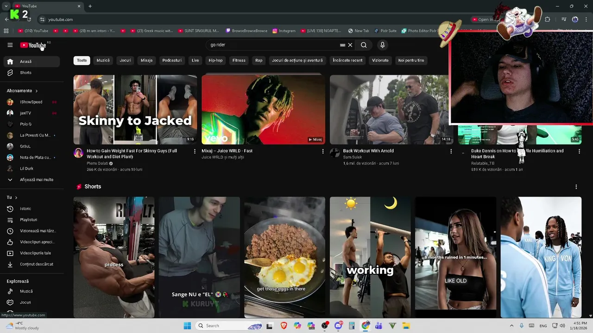This screenshot has width=593, height=333.
Task: Open La Povești Cu M... subscription
Action: pyautogui.click(x=32, y=135)
